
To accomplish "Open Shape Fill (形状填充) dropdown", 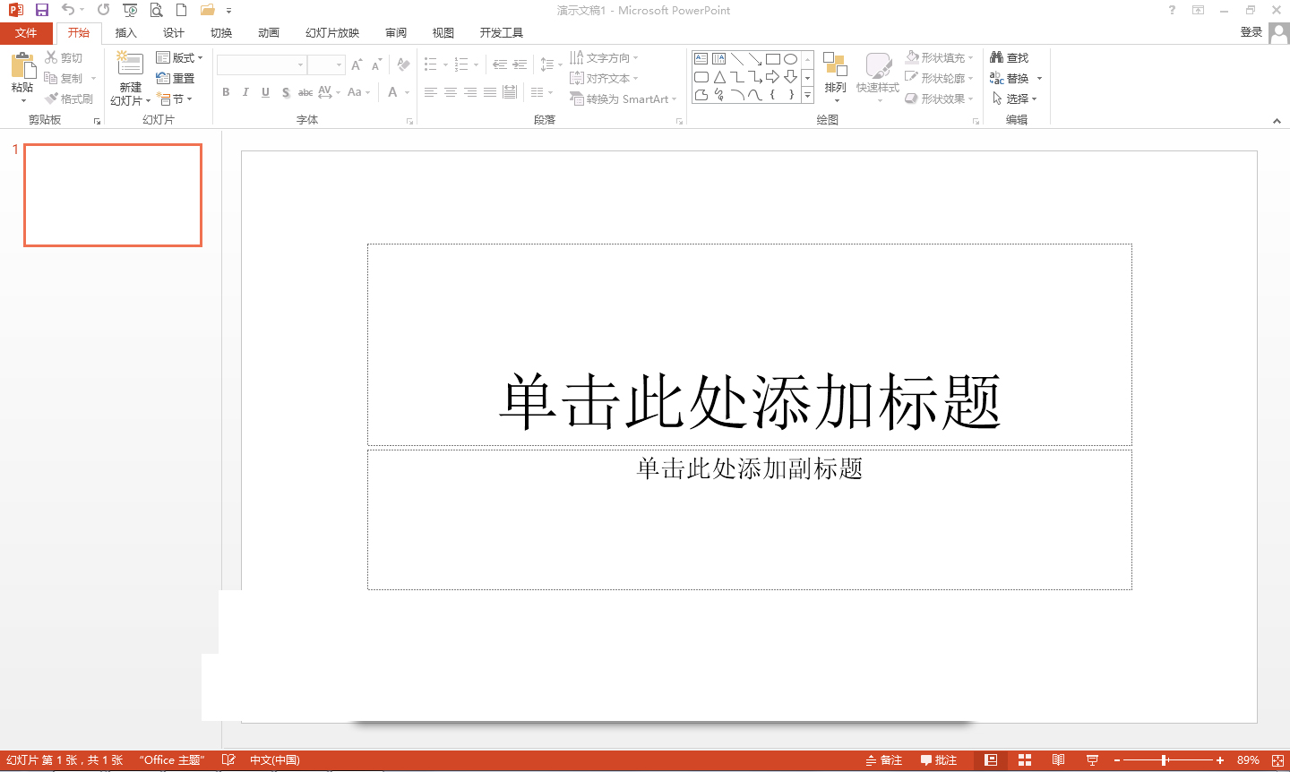I will pyautogui.click(x=939, y=57).
